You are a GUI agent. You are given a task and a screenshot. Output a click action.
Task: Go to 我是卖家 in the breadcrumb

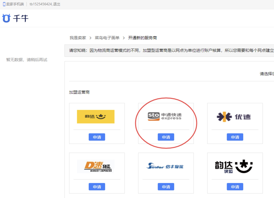click(78, 38)
